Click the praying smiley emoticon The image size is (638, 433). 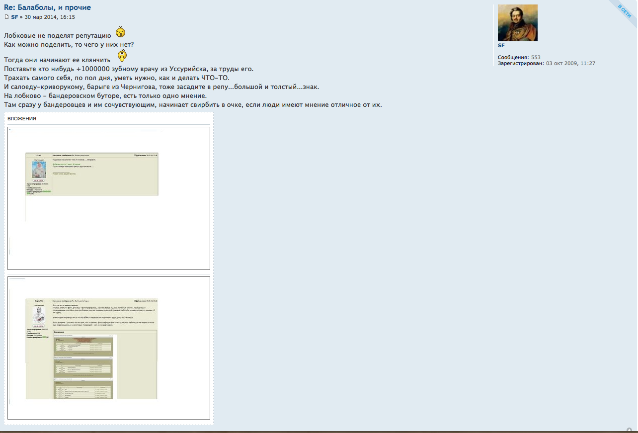122,56
